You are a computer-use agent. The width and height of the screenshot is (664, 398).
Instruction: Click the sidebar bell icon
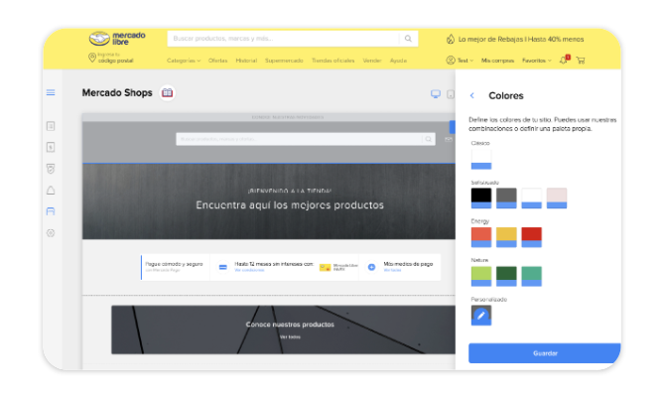click(51, 191)
